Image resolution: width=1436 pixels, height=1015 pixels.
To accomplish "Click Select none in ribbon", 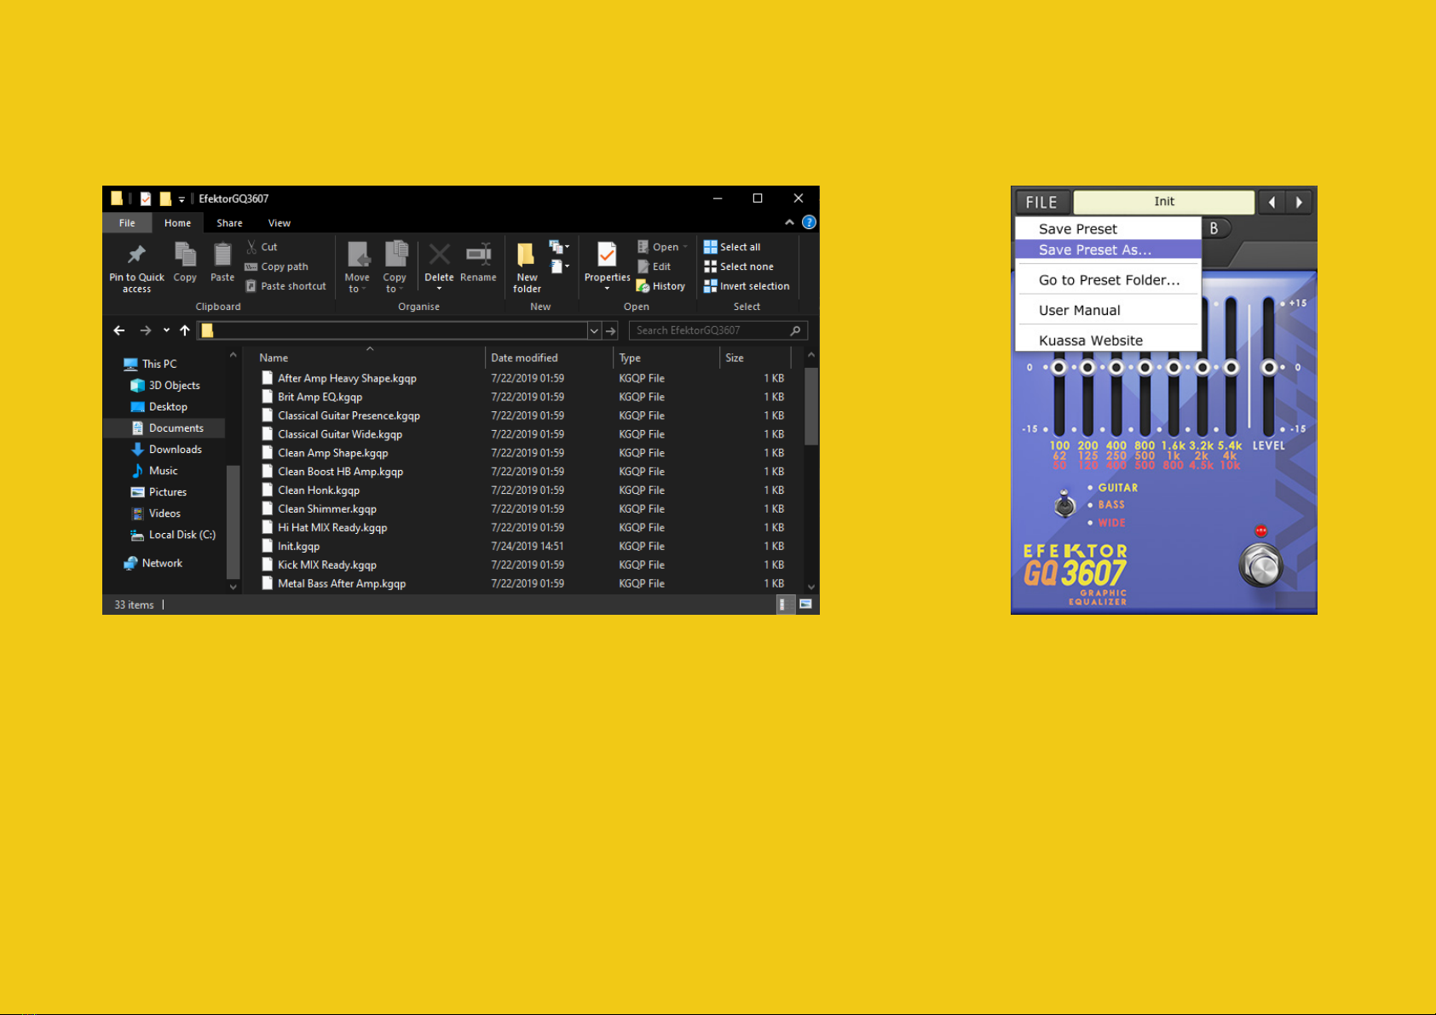I will pyautogui.click(x=739, y=267).
